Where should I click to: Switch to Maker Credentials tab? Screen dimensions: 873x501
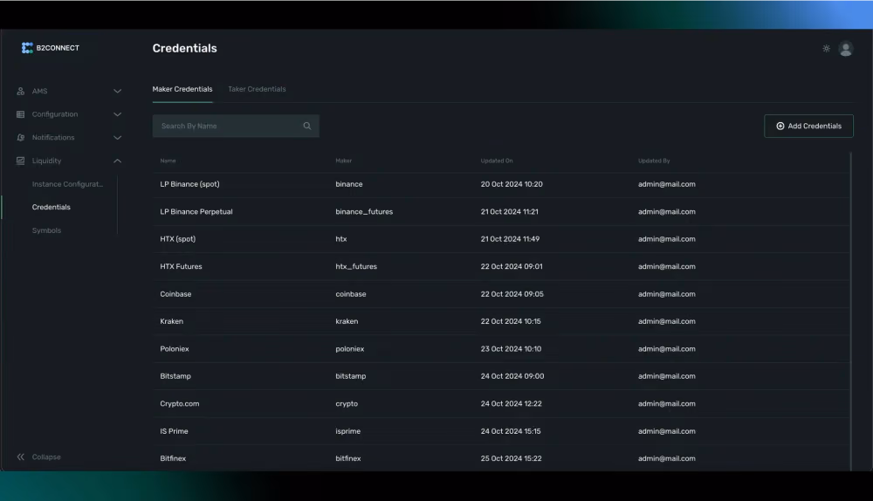[182, 89]
